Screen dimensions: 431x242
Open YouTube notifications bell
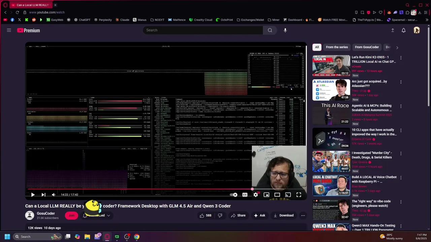coord(403,30)
